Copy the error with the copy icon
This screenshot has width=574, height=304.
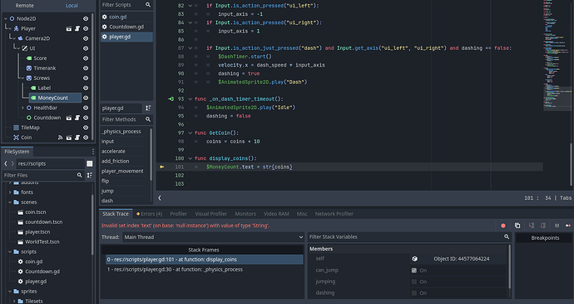517,226
